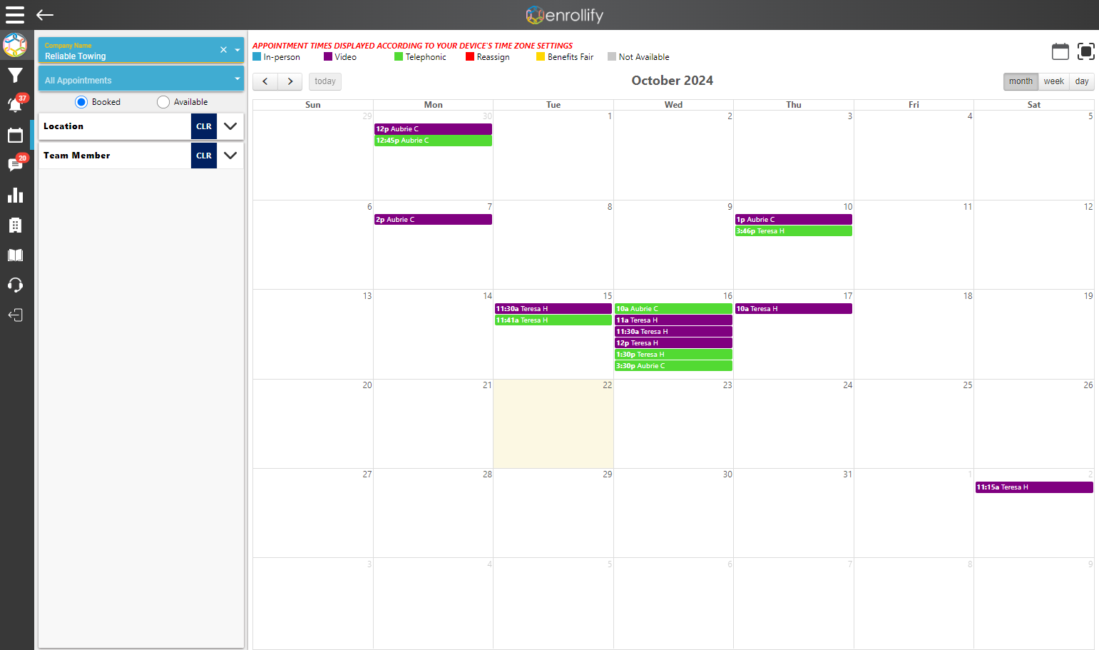Click the logout icon in sidebar
Screen dimensions: 1099x650
(15, 315)
